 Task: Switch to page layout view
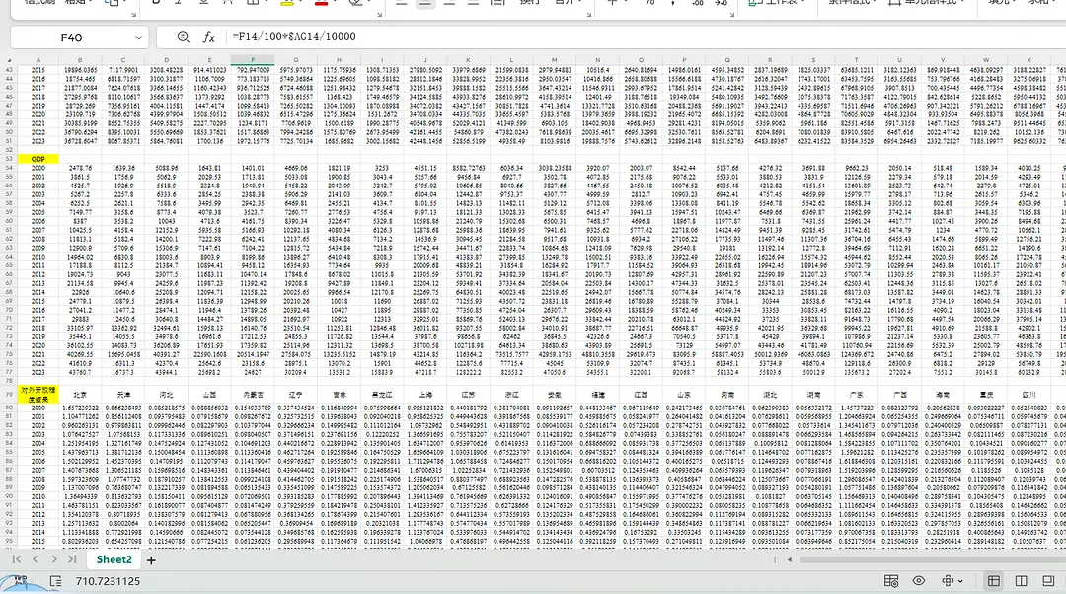tap(1048, 580)
